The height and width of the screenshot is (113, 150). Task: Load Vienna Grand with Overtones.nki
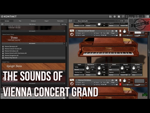coord(16,53)
